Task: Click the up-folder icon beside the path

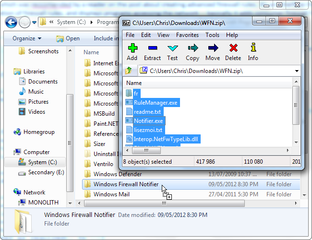Action: [129, 71]
